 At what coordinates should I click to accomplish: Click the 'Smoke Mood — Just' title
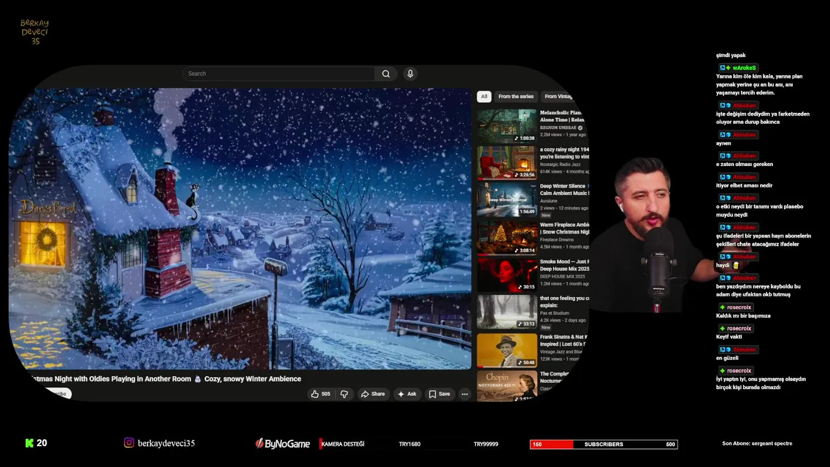564,265
